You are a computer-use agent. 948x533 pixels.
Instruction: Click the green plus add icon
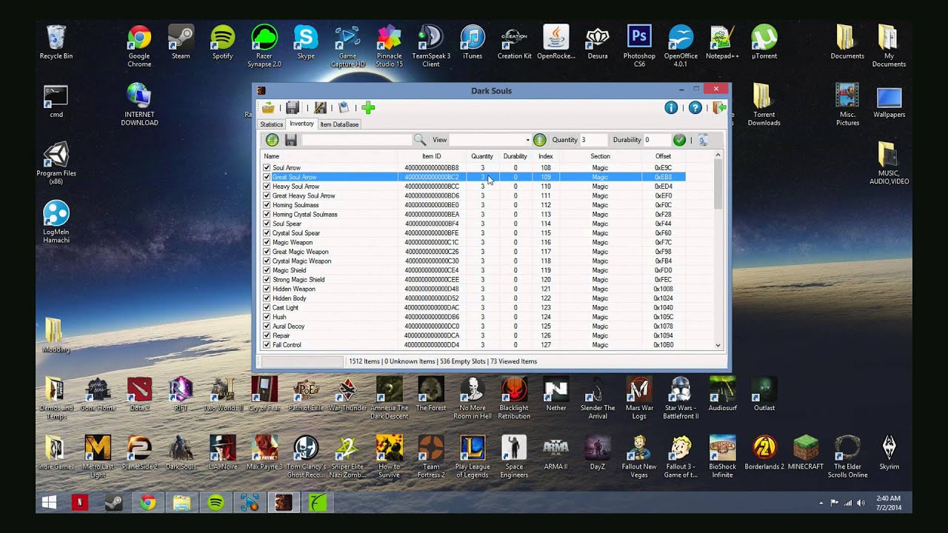(368, 108)
